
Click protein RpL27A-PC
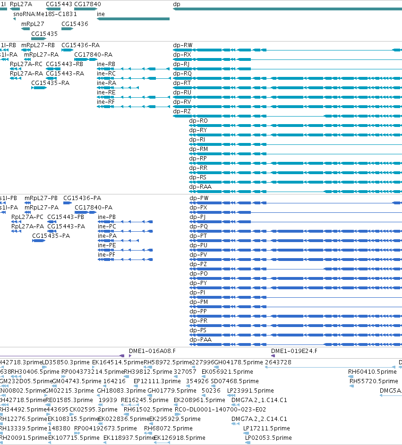tap(27, 217)
